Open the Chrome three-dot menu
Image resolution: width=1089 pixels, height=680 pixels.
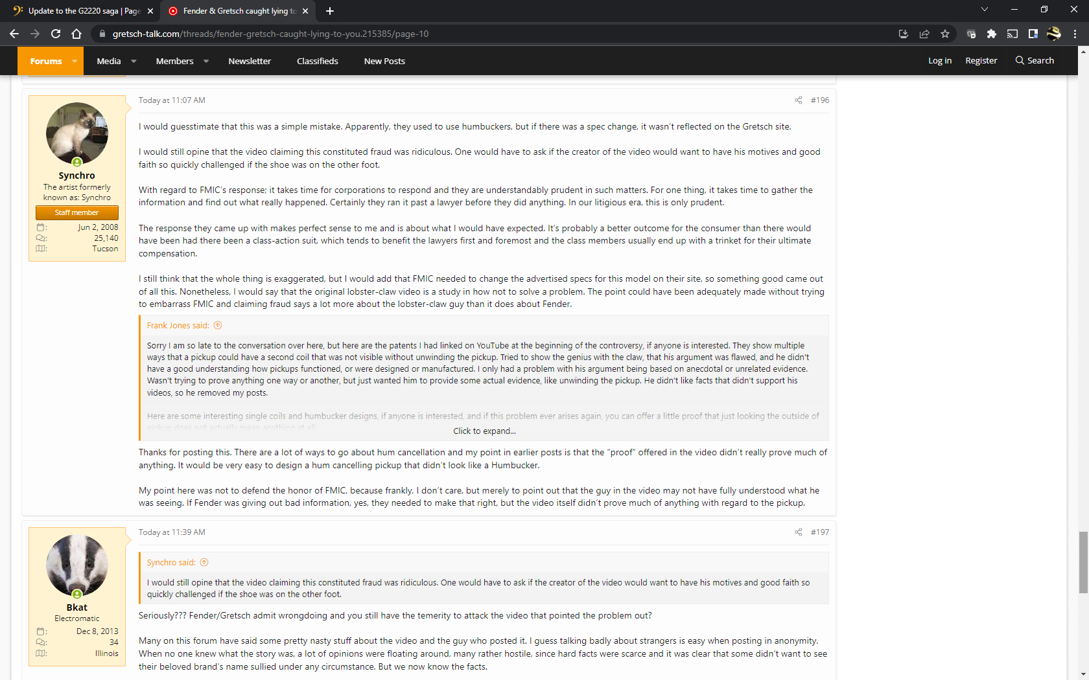[1075, 34]
